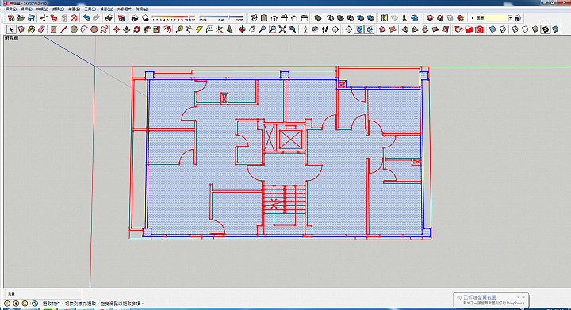Image resolution: width=571 pixels, height=310 pixels.
Task: Click the Save diskette icon
Action: point(31,17)
